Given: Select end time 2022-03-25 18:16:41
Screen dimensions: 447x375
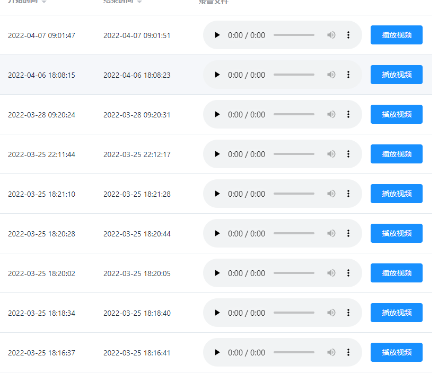Looking at the screenshot, I should point(137,353).
